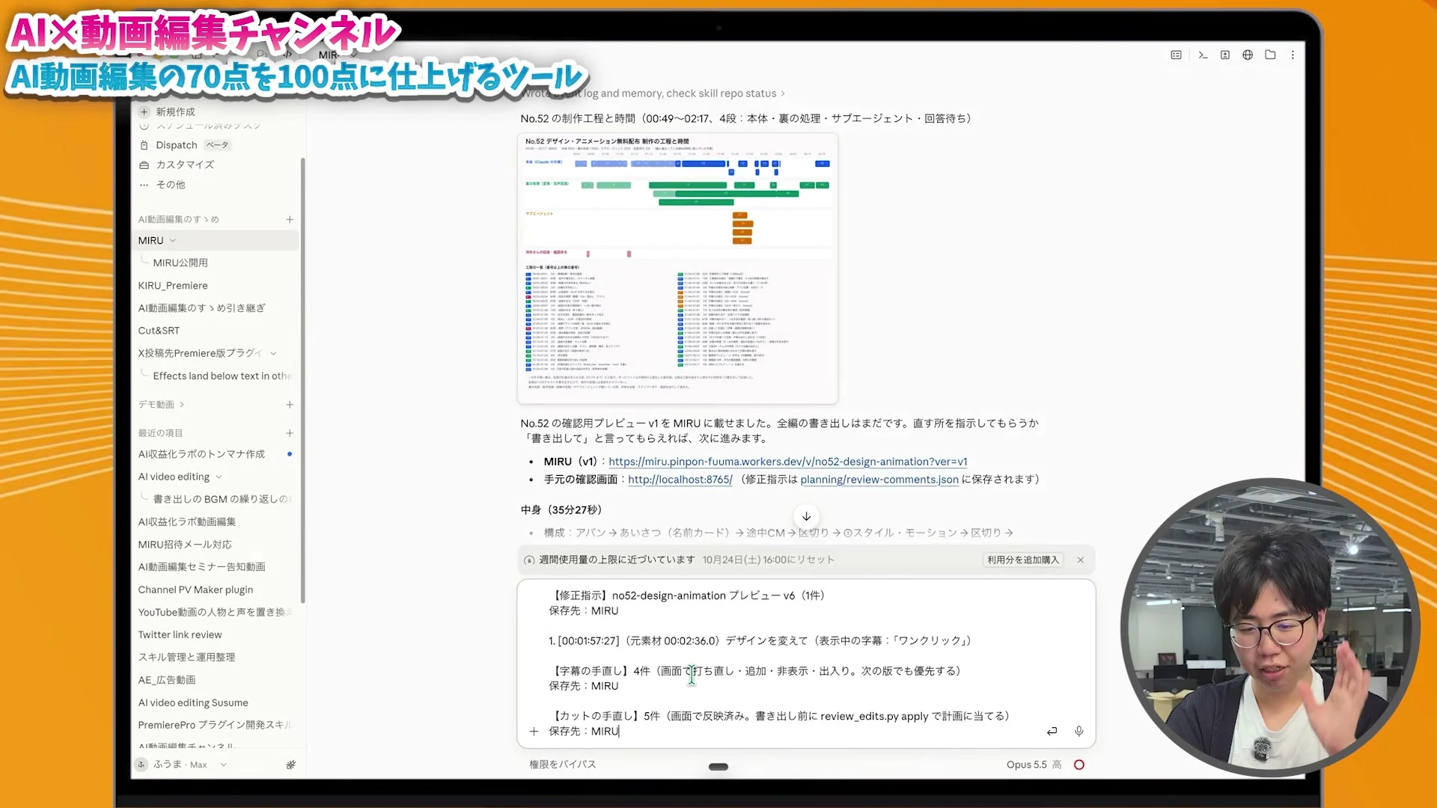
Task: Click 利用分を追加購入 button
Action: click(1022, 560)
